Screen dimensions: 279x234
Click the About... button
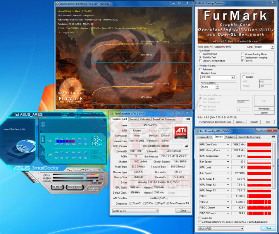pos(240,122)
